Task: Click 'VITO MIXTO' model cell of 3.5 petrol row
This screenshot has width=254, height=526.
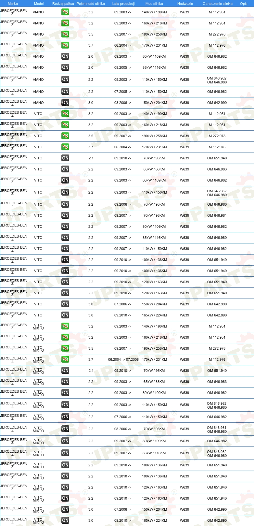Action: 38,349
